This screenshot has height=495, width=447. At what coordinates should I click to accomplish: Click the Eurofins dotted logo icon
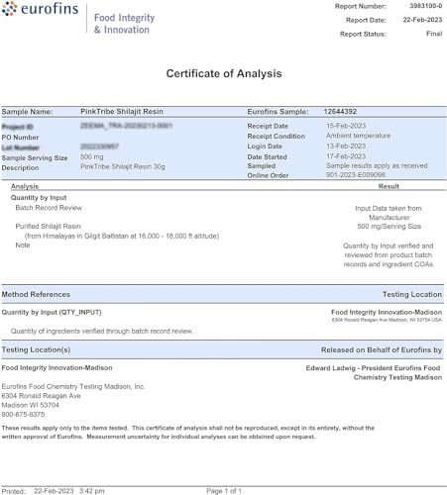[x=9, y=9]
